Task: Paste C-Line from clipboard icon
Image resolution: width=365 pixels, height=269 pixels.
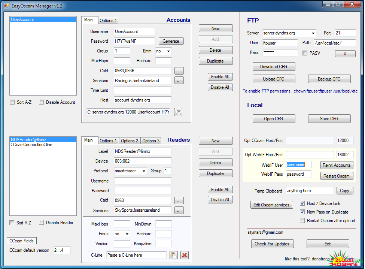Action: (x=173, y=255)
